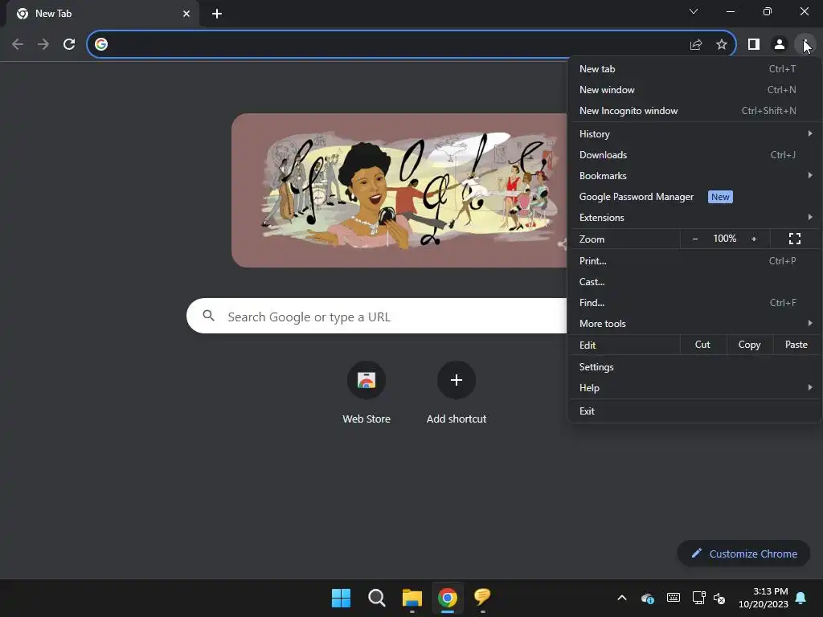The image size is (823, 617).
Task: Select New tab in the menu
Action: [x=694, y=69]
